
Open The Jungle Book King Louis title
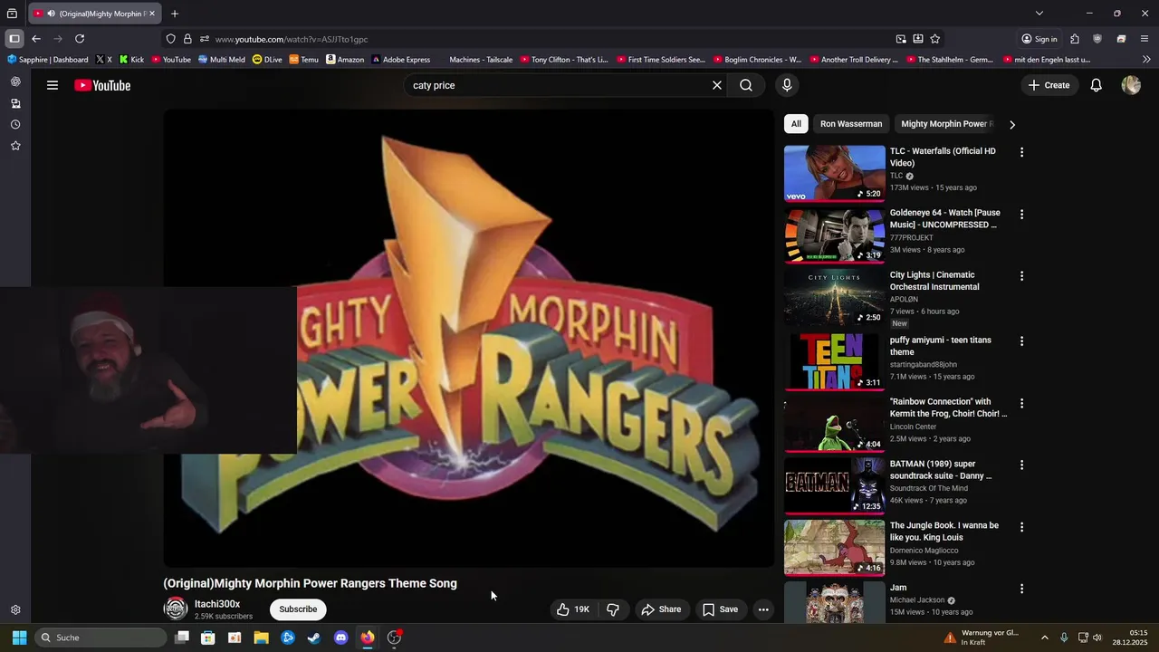tap(944, 532)
